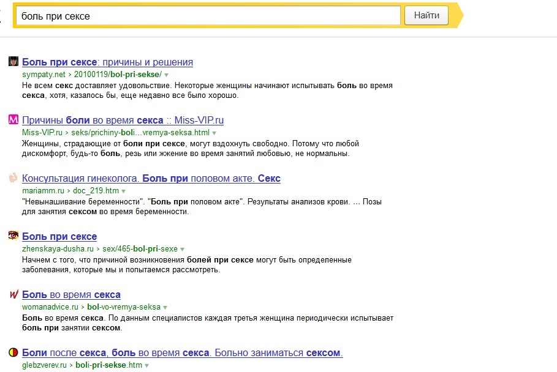The width and height of the screenshot is (557, 372).
Task: Click the glebzverev.ru domain link
Action: pyautogui.click(x=44, y=365)
